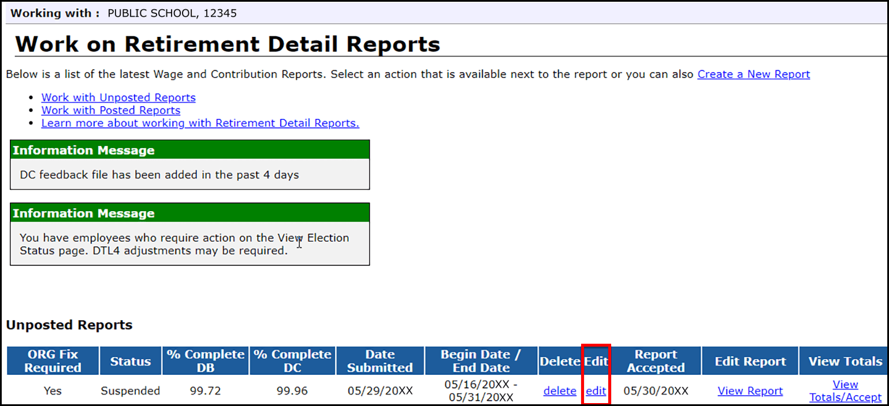The width and height of the screenshot is (889, 406).
Task: Open the Create a New Report link
Action: point(753,74)
